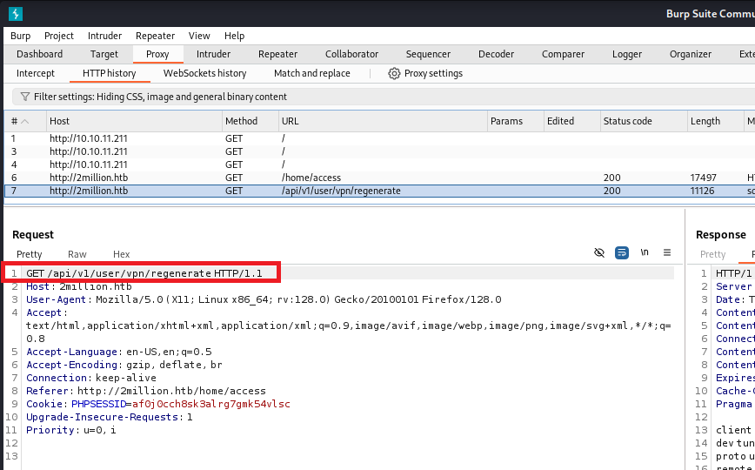Screen dimensions: 755x470
Task: Select the /home/access history row
Action: tap(311, 178)
